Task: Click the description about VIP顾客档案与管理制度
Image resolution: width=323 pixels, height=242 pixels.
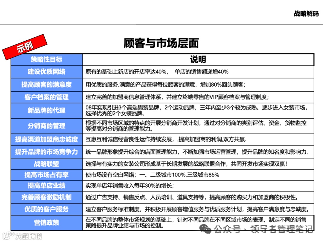Action: [x=177, y=97]
